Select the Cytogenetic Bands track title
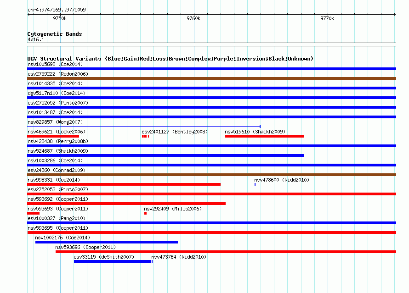 click(x=55, y=34)
